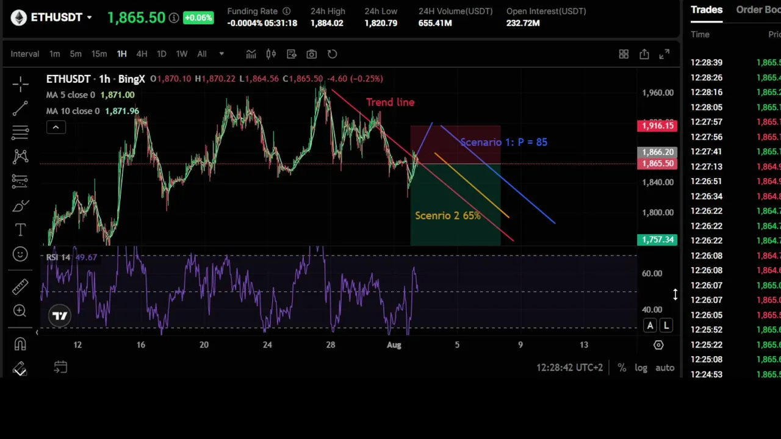Select the text annotation tool
The height and width of the screenshot is (439, 781).
pos(20,230)
